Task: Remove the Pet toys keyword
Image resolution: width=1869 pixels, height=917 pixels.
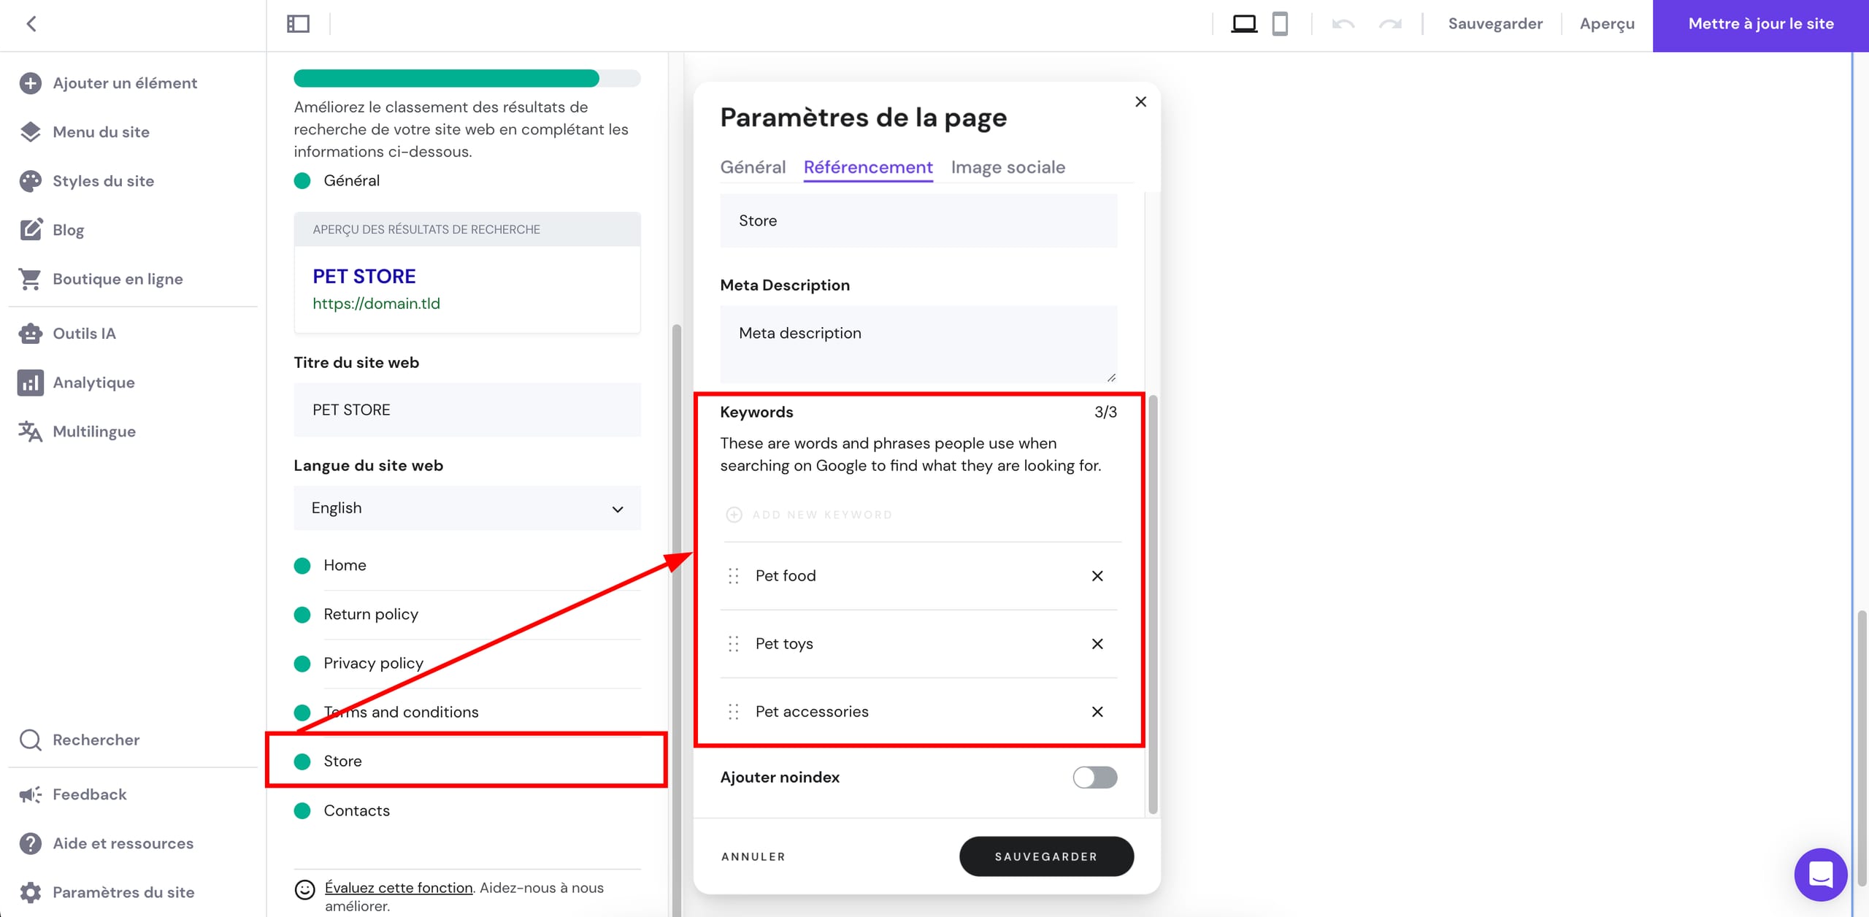Action: click(x=1097, y=644)
